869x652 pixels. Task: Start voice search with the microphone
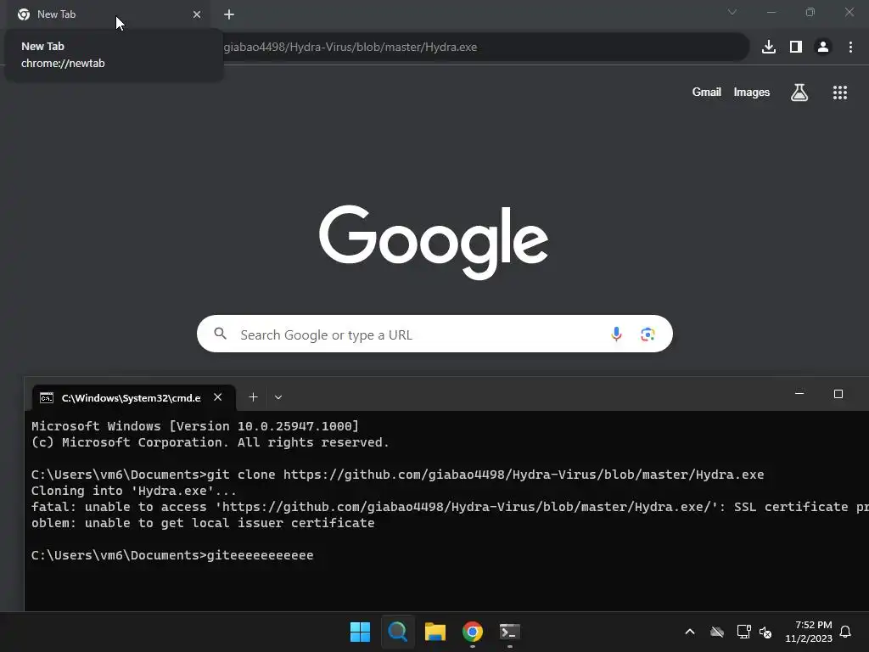point(616,334)
